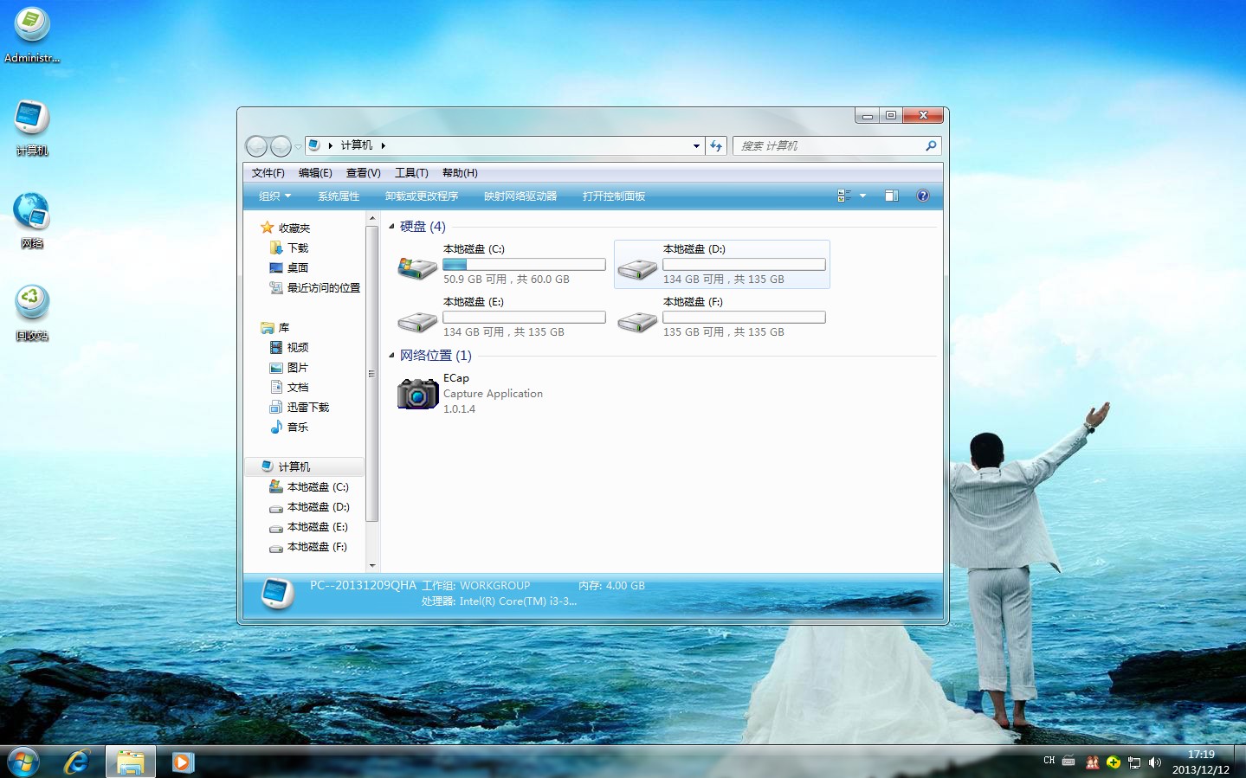Click 映射网络驱动器 toolbar button
Screen dimensions: 1246x778
point(520,196)
